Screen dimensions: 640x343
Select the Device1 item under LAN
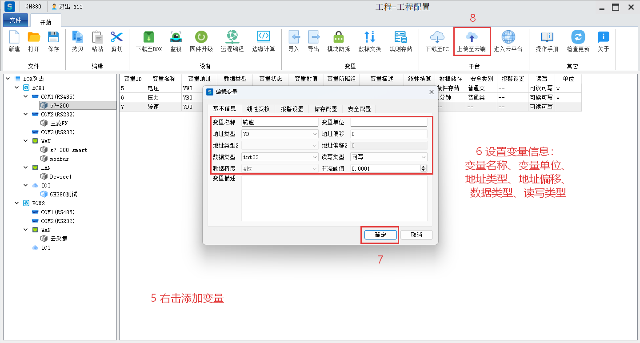tap(56, 176)
